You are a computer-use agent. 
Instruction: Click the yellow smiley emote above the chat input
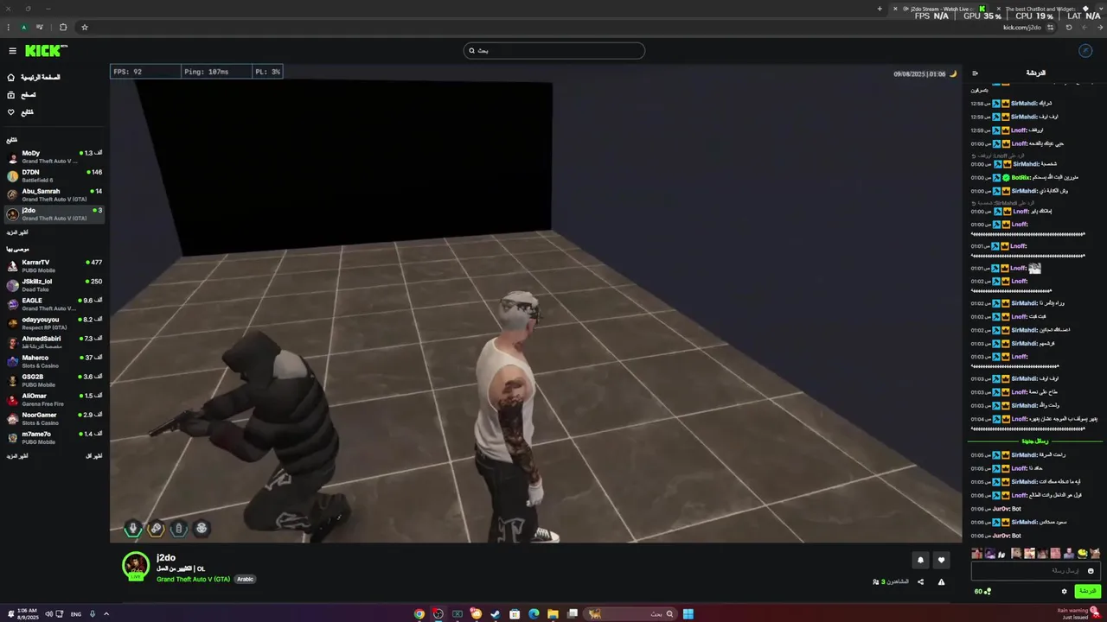click(1082, 553)
